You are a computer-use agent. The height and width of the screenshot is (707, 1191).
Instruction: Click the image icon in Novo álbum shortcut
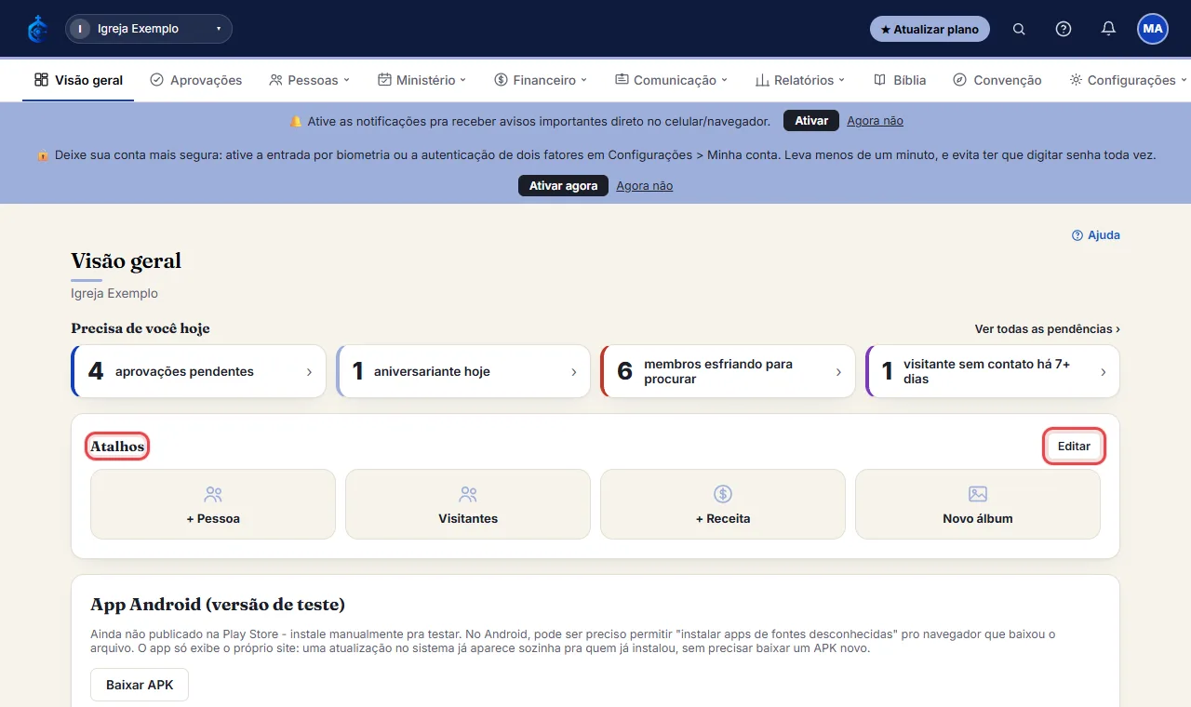978,494
